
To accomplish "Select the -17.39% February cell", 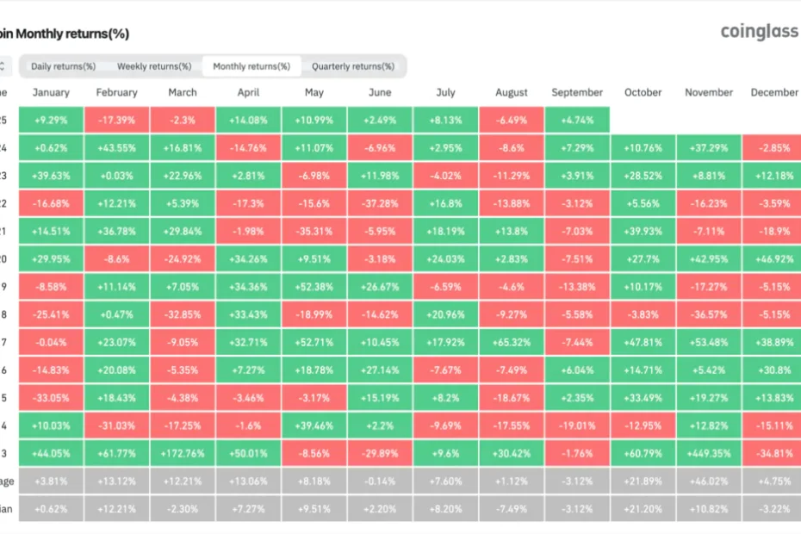I will 117,121.
